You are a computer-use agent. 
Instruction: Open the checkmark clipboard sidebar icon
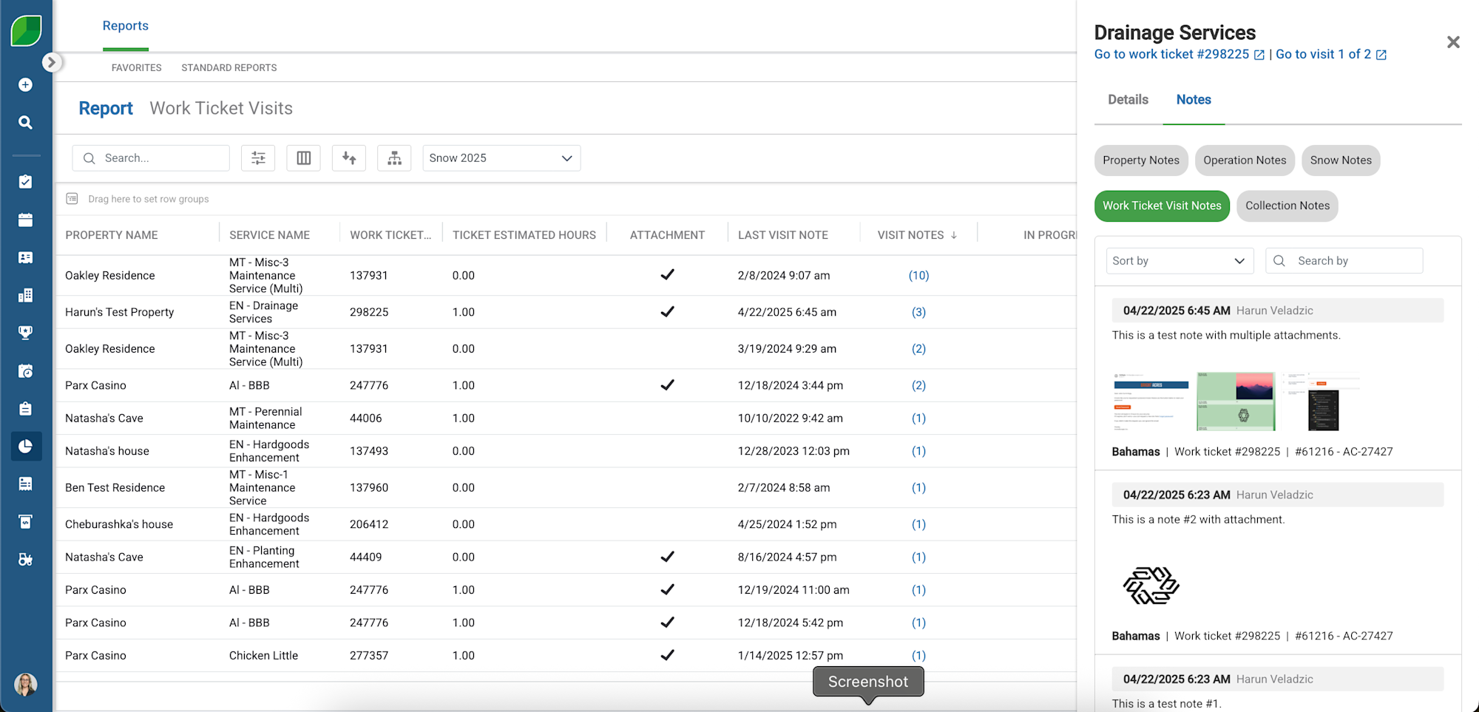[x=25, y=182]
